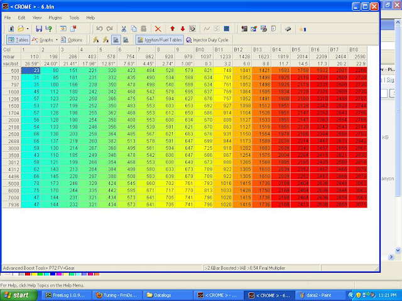The width and height of the screenshot is (402, 301).
Task: Click the red X delete icon
Action: tap(158, 29)
